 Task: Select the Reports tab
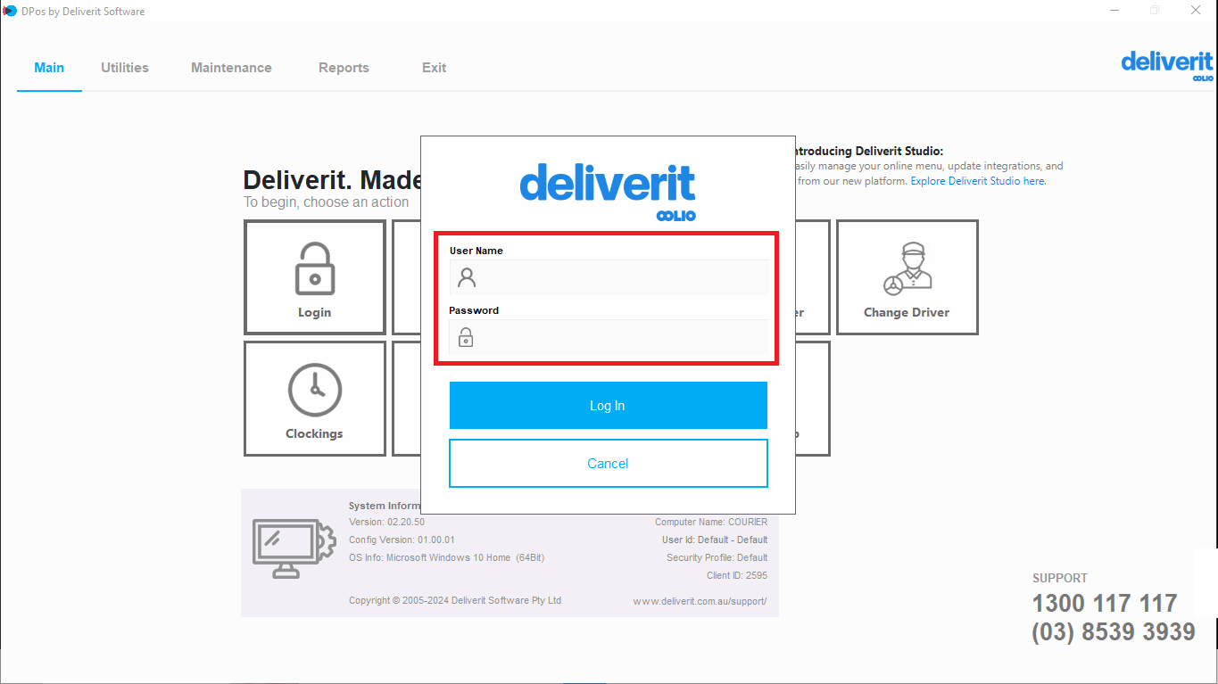(344, 67)
